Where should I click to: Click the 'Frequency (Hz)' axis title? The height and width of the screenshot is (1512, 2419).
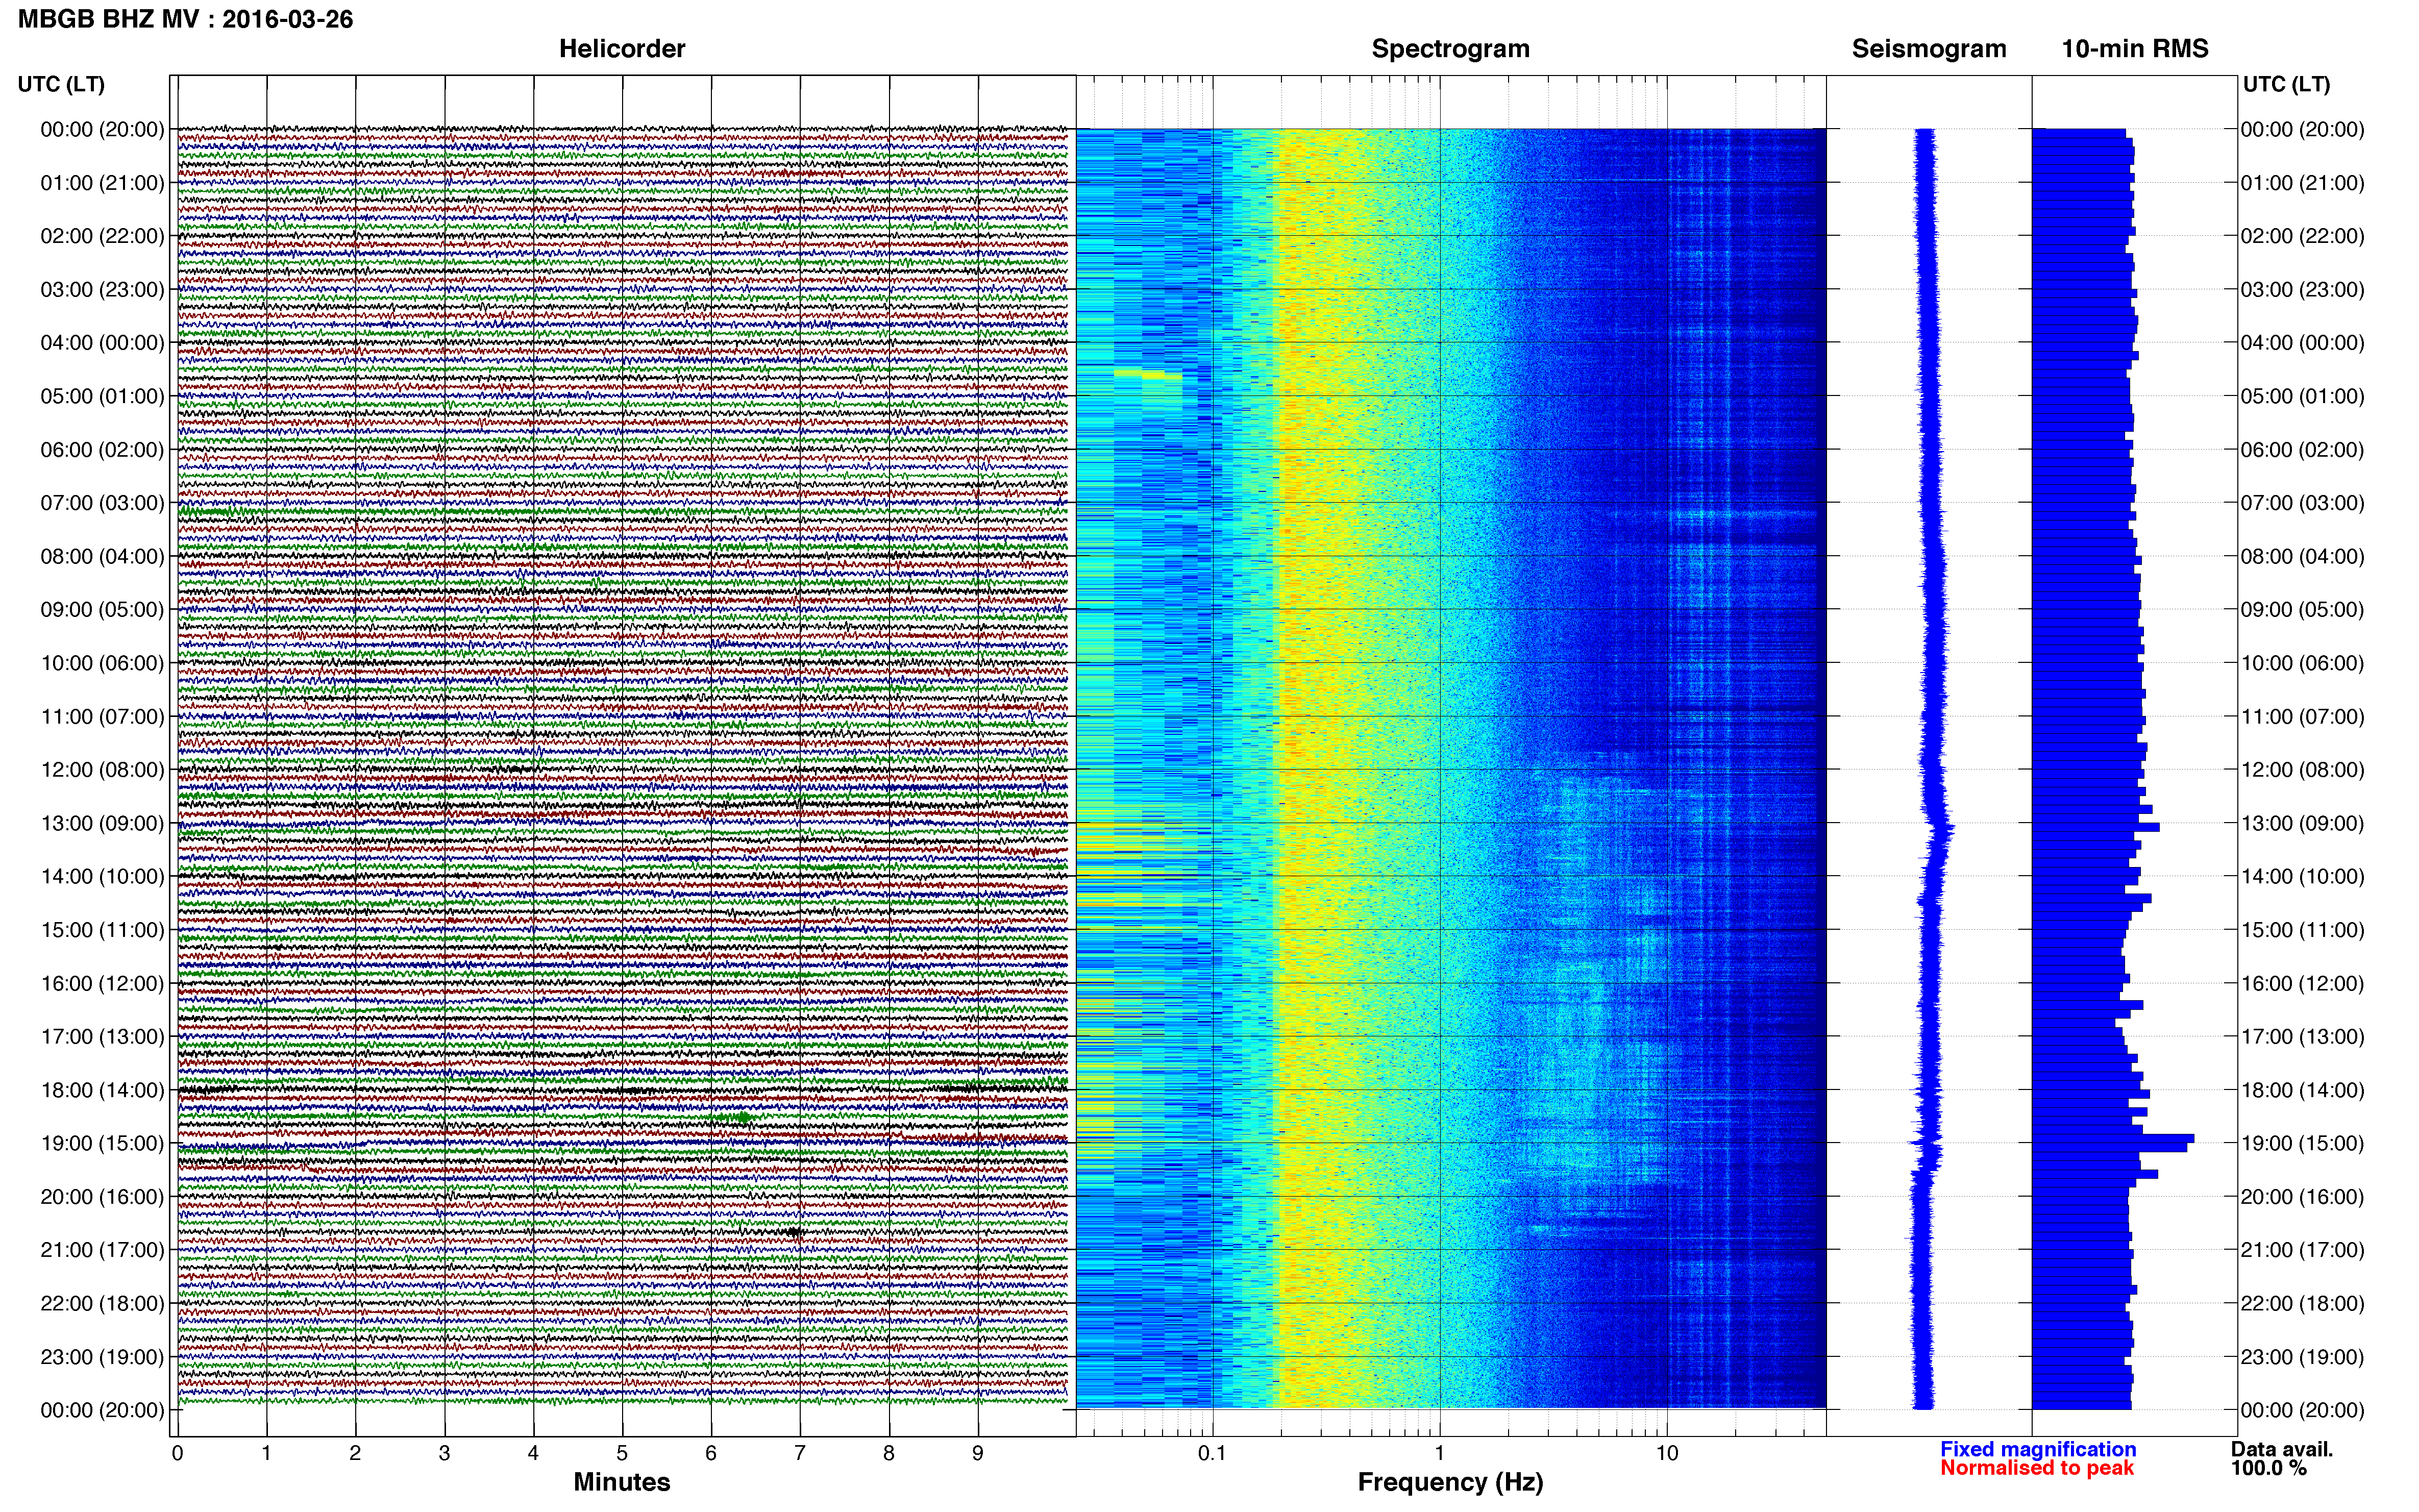coord(1450,1482)
